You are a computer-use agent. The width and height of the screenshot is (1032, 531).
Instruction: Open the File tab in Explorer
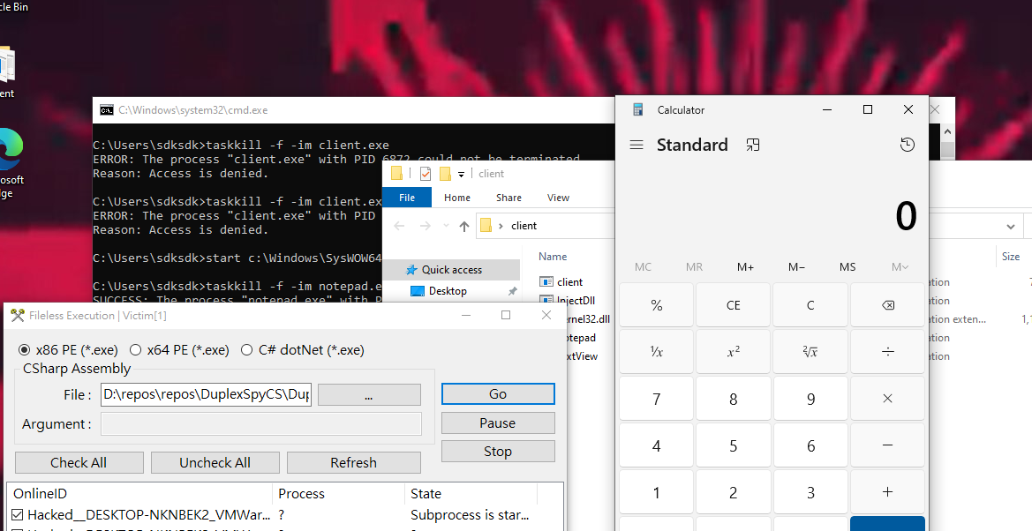(x=407, y=198)
